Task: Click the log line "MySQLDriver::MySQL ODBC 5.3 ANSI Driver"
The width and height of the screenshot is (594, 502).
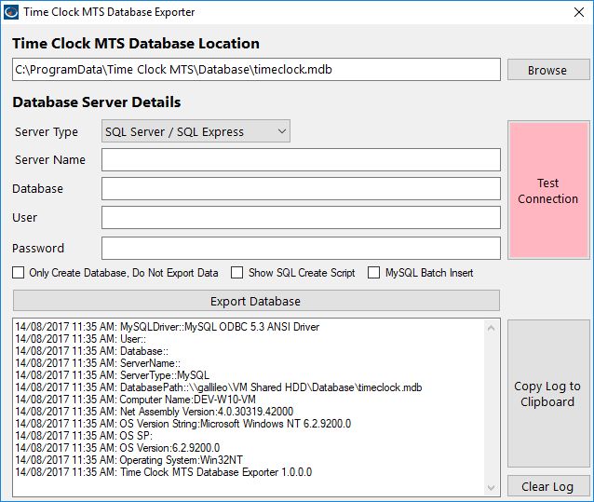Action: point(167,327)
